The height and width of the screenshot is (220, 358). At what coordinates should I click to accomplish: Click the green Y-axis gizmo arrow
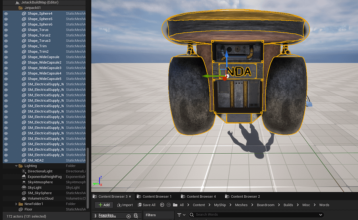(x=206, y=76)
